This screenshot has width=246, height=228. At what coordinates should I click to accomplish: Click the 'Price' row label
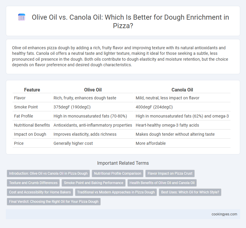point(19,143)
